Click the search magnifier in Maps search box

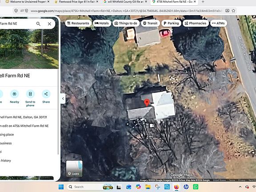(x=38, y=24)
